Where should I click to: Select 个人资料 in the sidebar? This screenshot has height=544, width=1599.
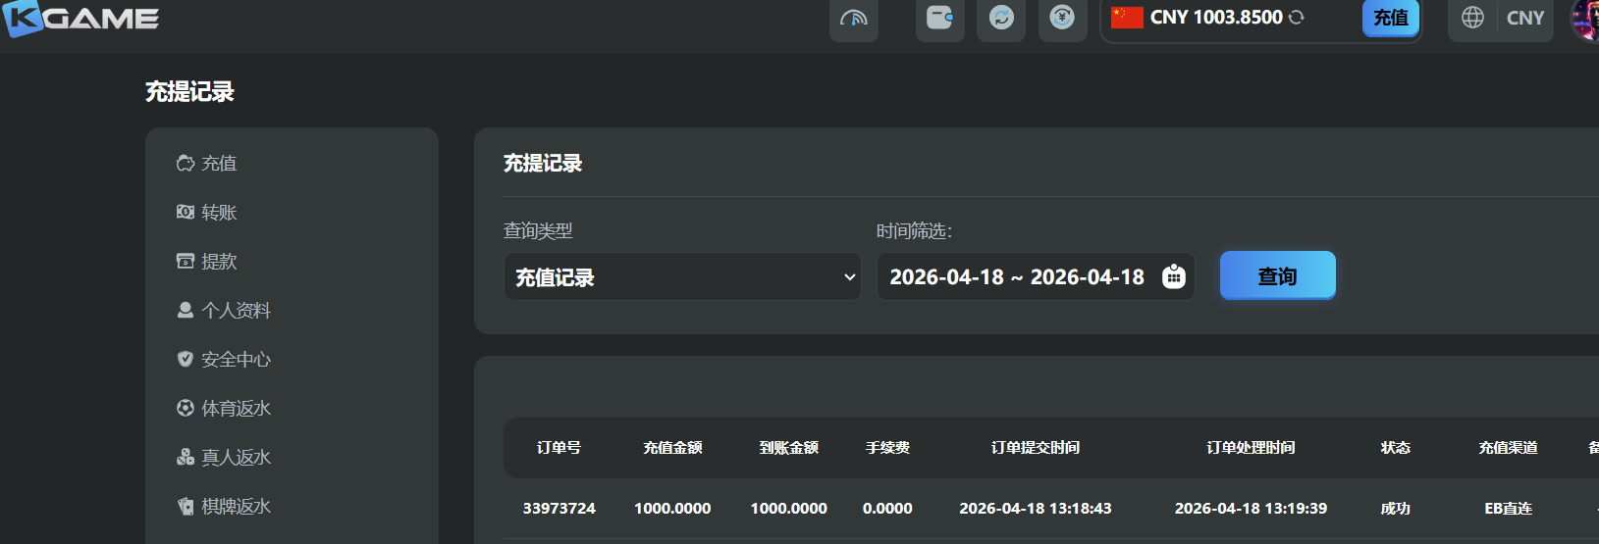coord(236,311)
